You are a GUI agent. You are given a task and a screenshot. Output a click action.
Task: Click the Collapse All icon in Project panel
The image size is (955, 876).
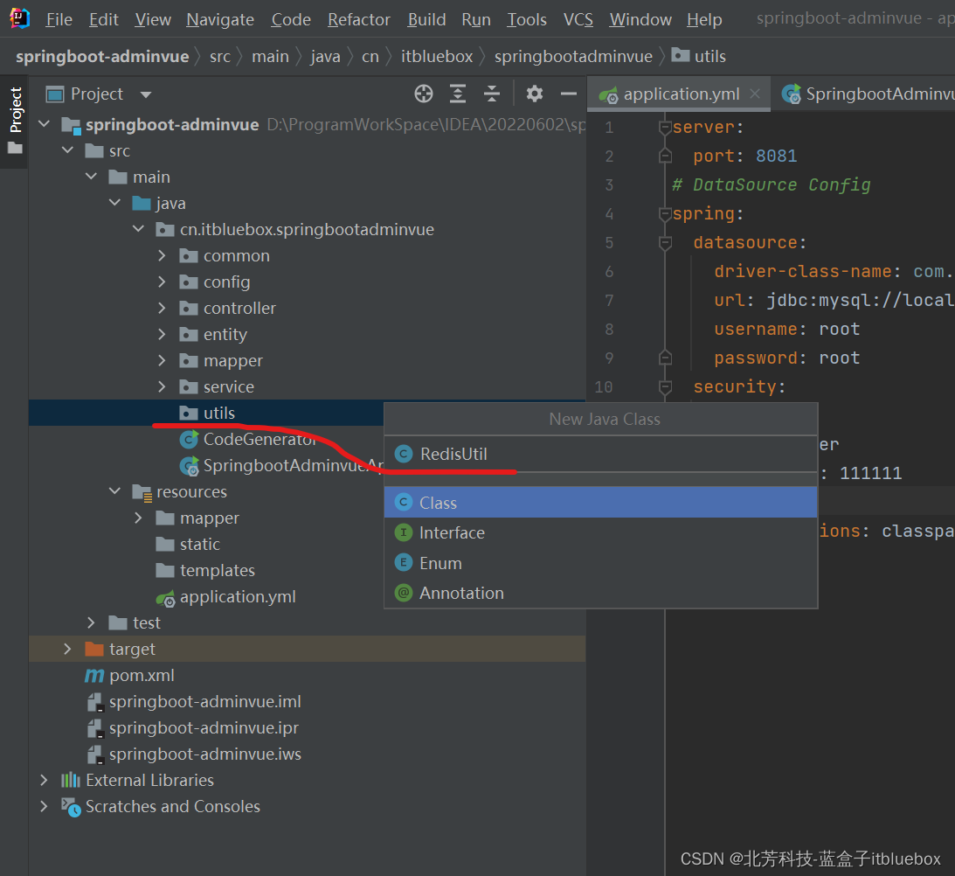(x=492, y=94)
